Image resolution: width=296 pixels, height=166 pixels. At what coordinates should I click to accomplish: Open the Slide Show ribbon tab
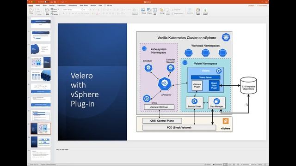click(84, 6)
